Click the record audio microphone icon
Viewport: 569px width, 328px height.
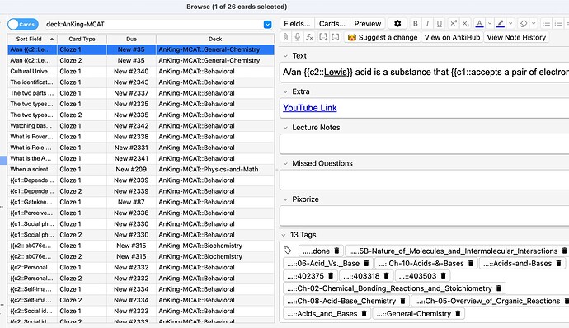coord(297,37)
